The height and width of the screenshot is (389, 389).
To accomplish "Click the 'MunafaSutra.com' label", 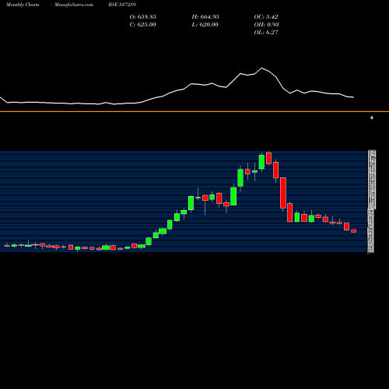I will click(x=74, y=5).
